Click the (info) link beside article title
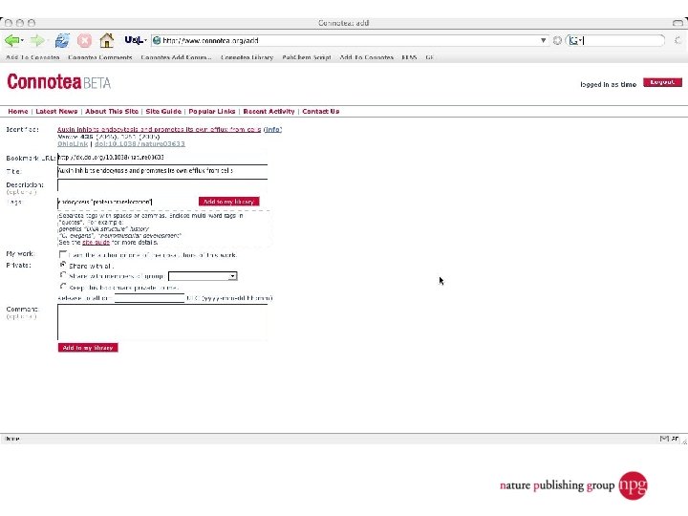The image size is (688, 516). point(272,129)
